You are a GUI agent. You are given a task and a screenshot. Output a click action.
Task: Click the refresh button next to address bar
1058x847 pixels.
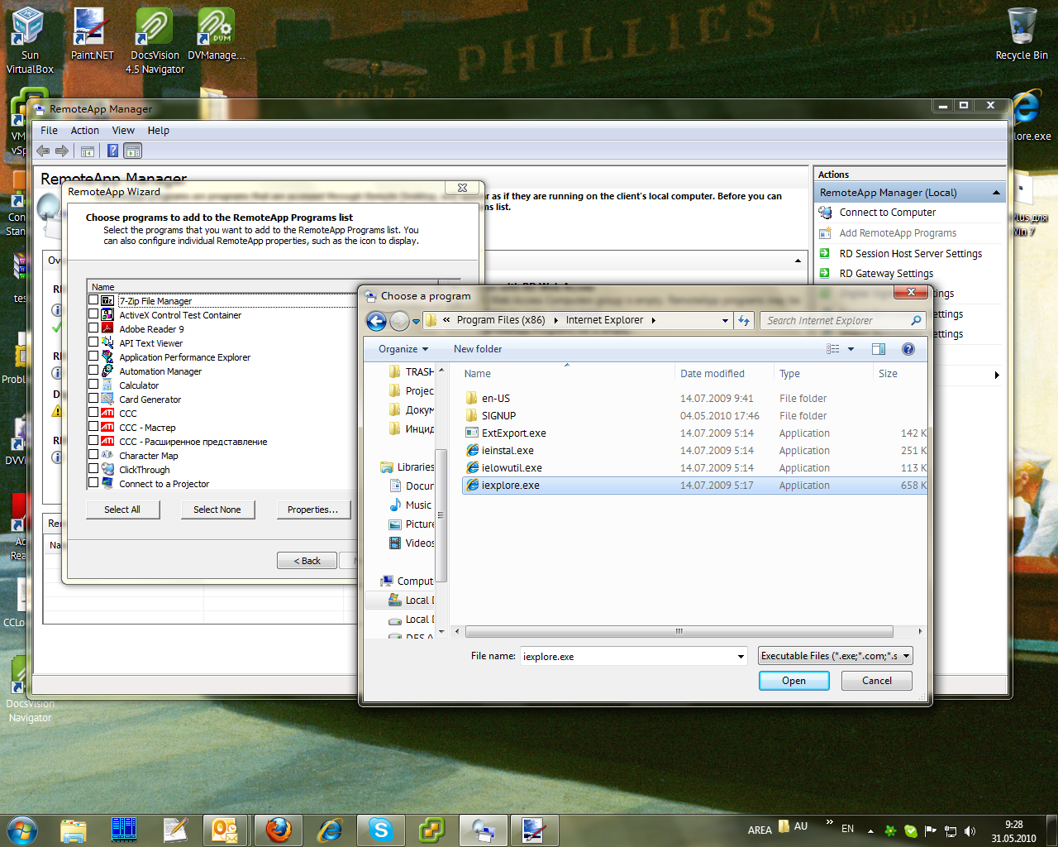click(744, 320)
